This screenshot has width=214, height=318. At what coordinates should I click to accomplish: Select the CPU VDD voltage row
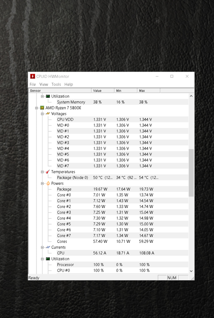click(122, 120)
